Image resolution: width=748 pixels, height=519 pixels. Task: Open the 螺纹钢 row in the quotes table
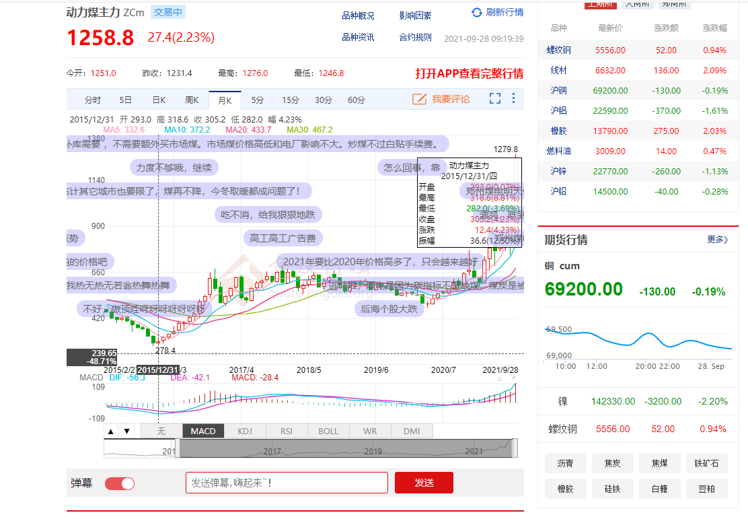click(x=559, y=50)
